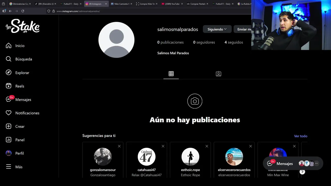The width and height of the screenshot is (331, 186).
Task: Select the tagged photos tab icon
Action: (219, 74)
